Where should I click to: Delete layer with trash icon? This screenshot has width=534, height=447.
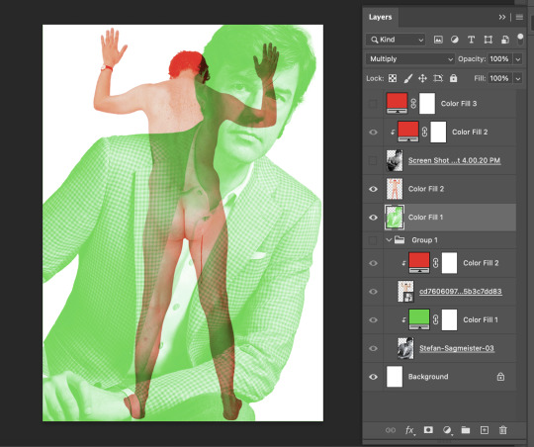(x=503, y=430)
